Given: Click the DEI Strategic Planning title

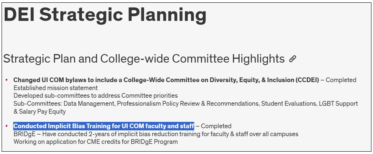Looking at the screenshot, I should tap(105, 15).
